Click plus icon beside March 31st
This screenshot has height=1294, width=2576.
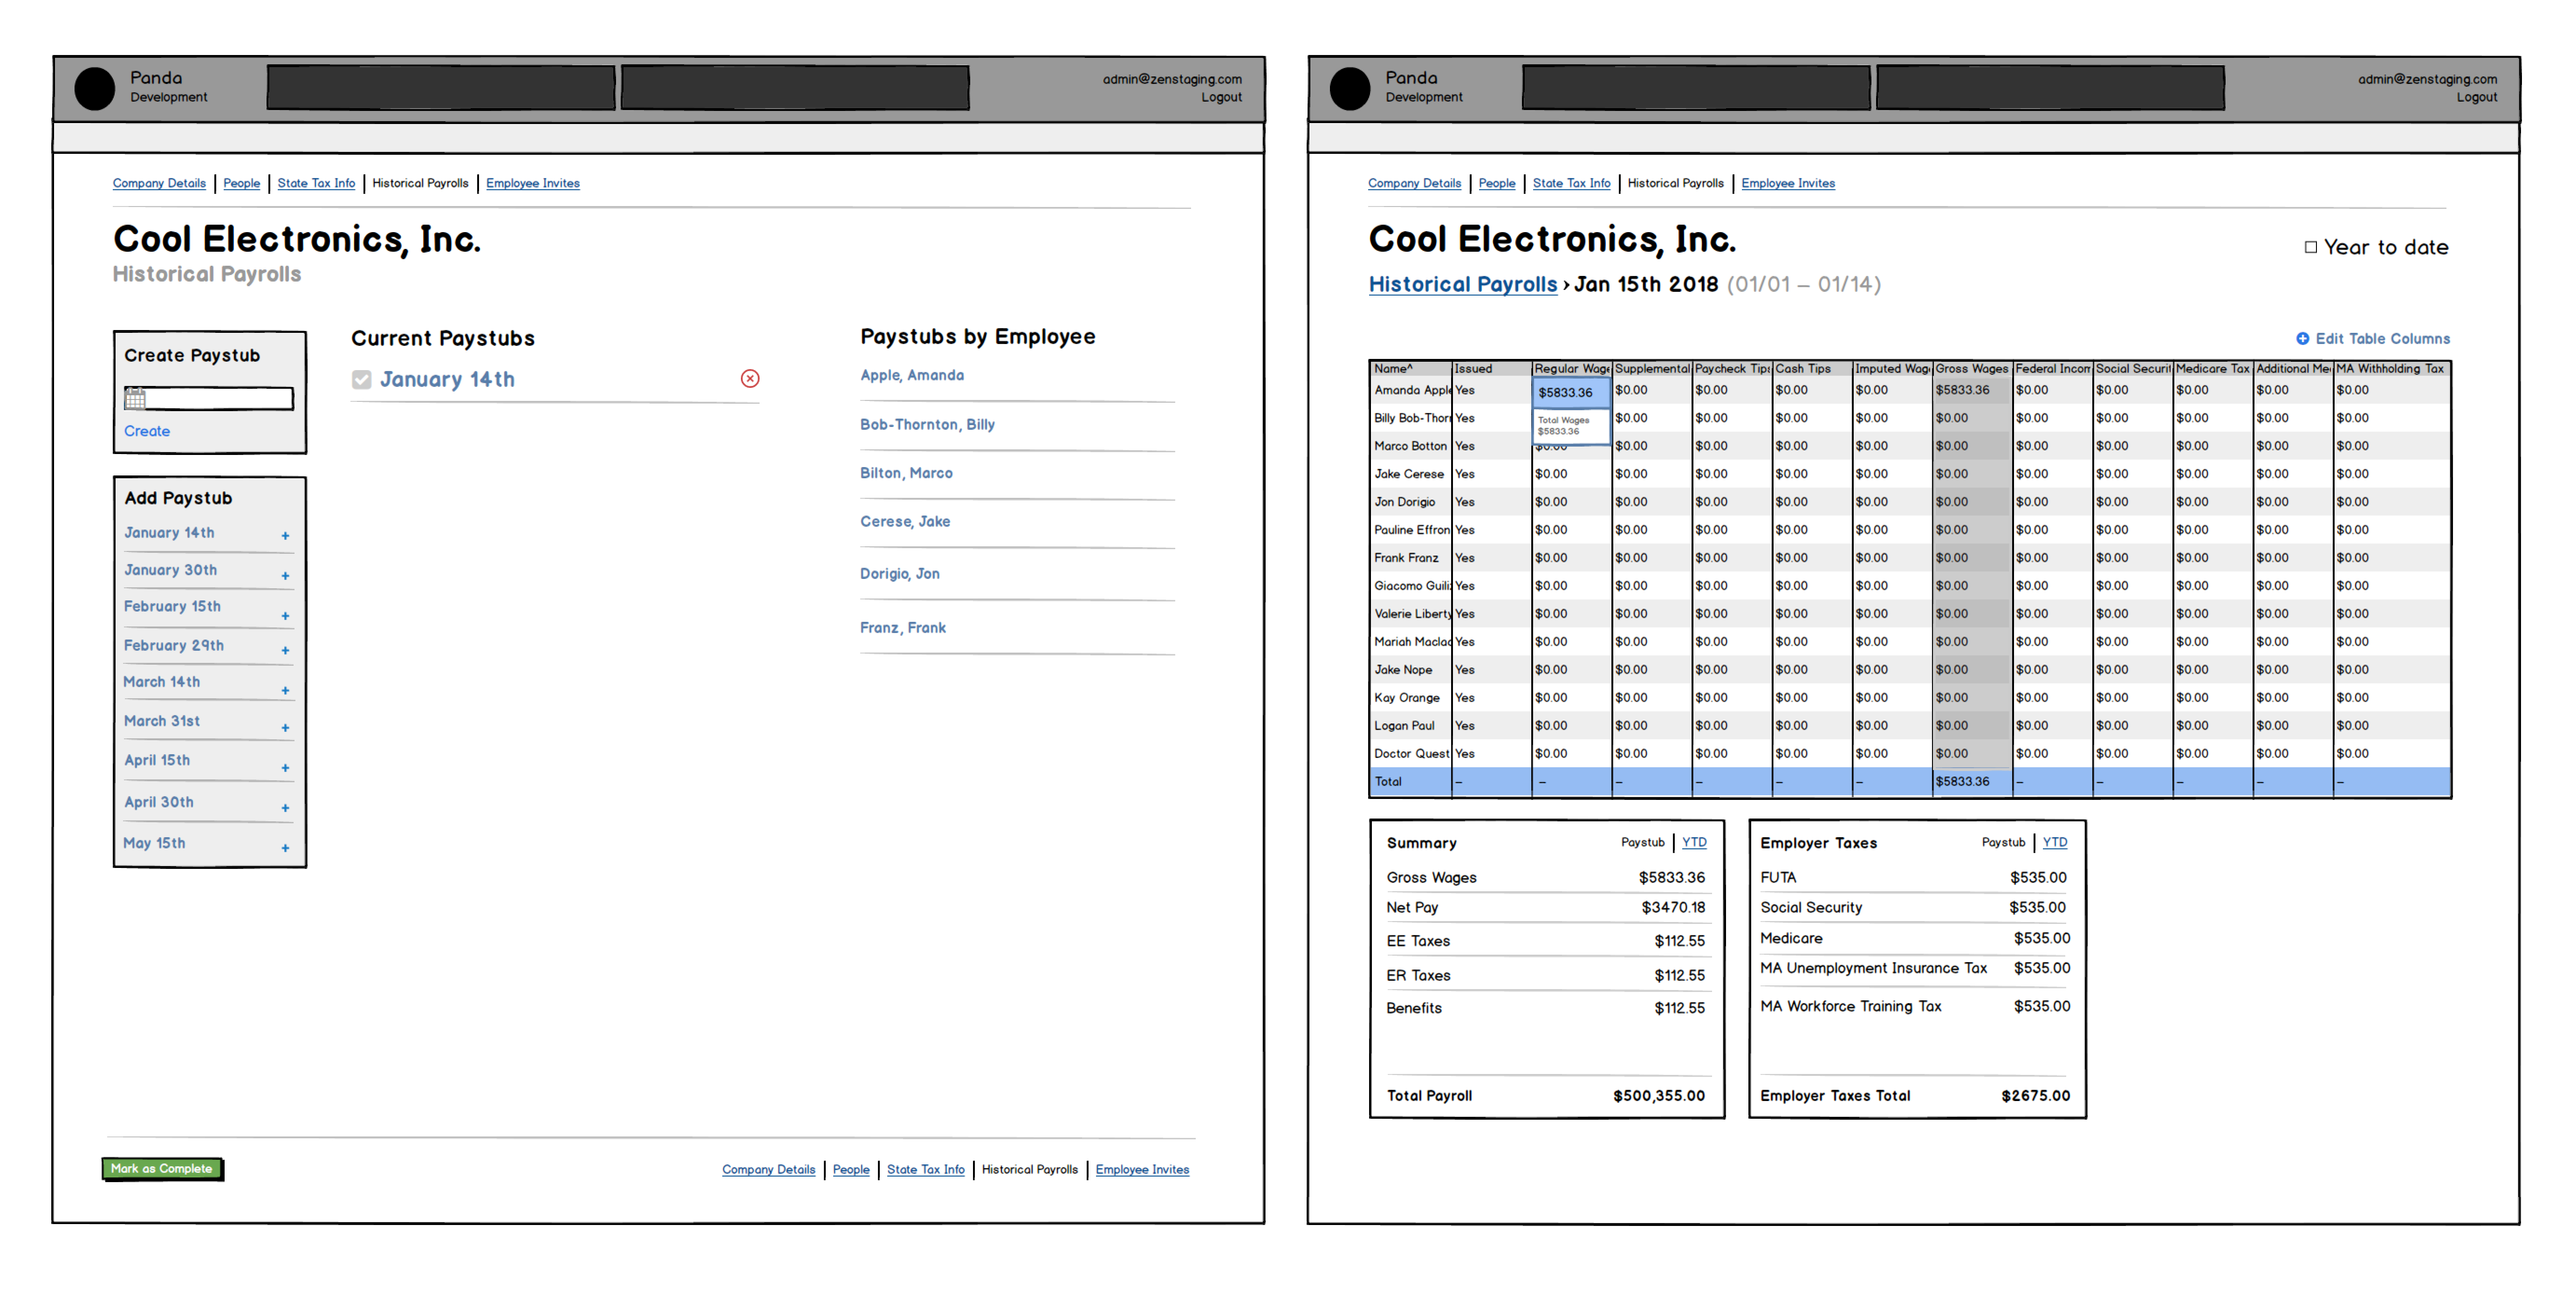pos(285,728)
